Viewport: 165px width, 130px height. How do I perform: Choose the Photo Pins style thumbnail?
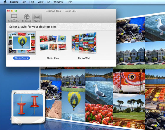(x=53, y=43)
